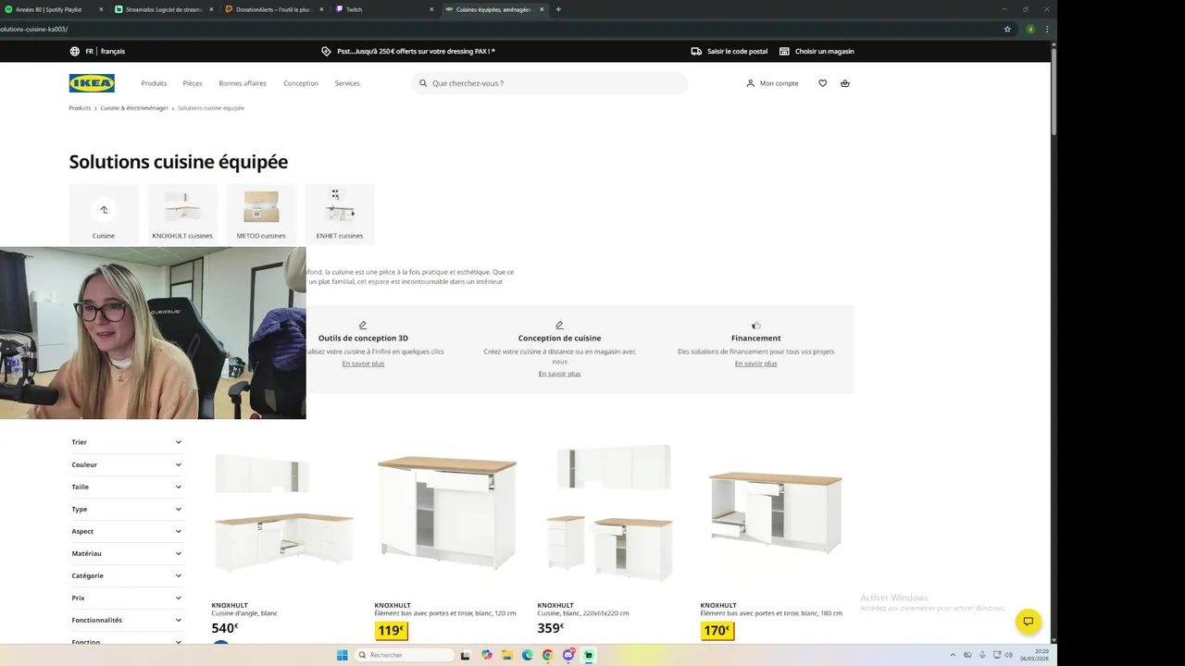This screenshot has height=666, width=1185.
Task: Click the Que cherchez-vous search field
Action: coord(550,83)
